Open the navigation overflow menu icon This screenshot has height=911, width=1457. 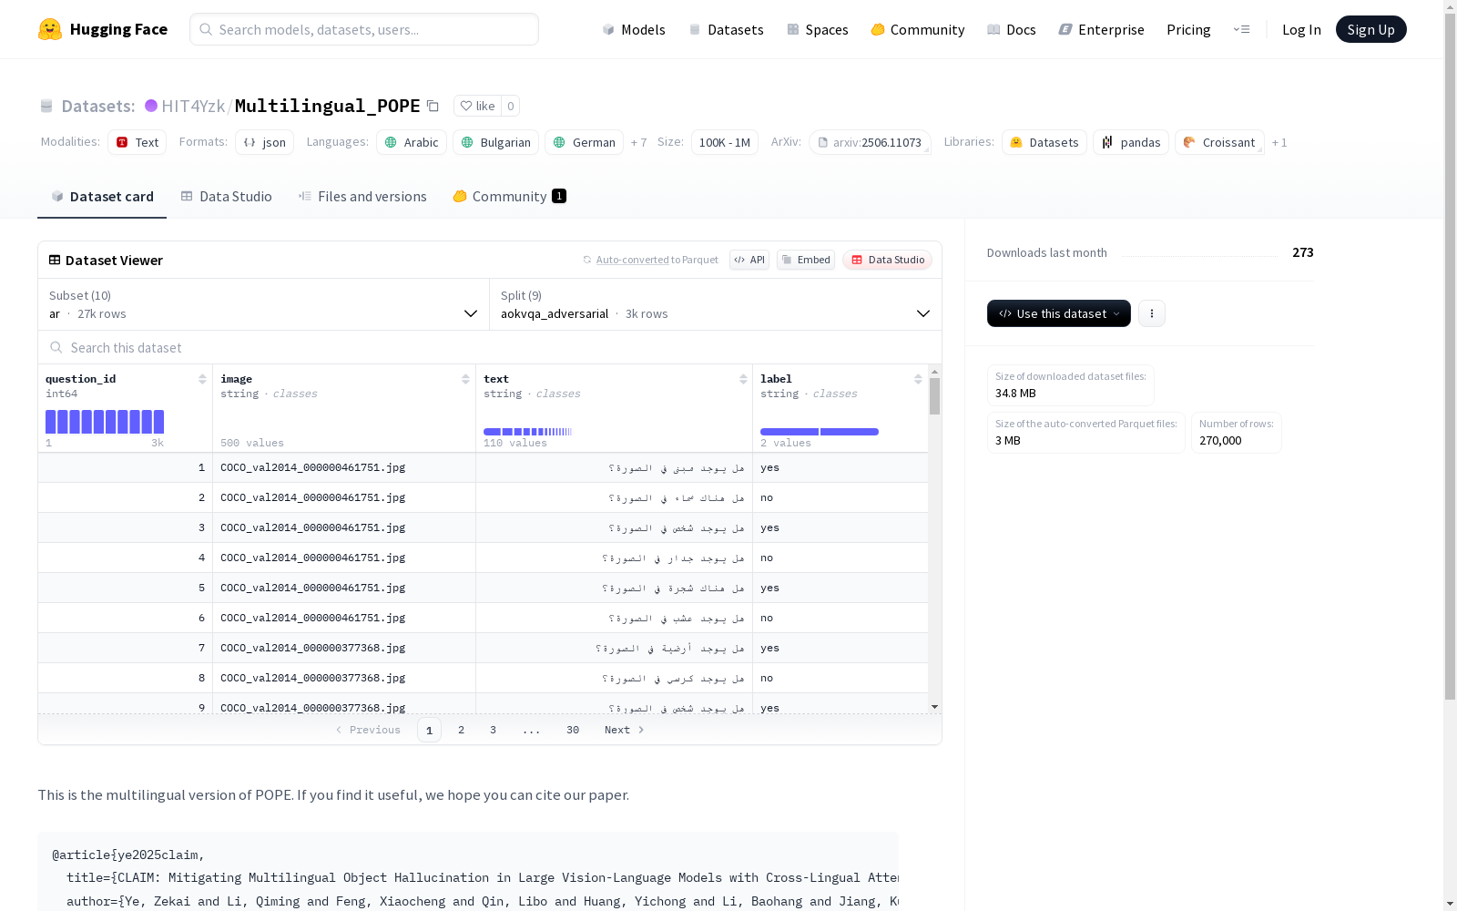click(1241, 29)
